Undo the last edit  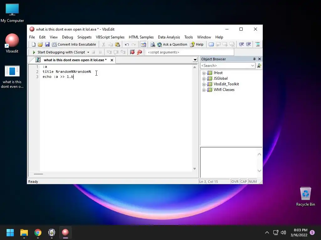tap(127, 44)
